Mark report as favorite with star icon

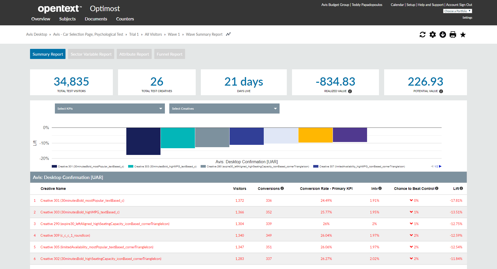click(x=463, y=34)
